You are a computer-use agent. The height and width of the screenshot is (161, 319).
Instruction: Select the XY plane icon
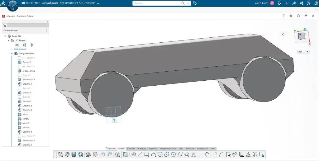point(17,45)
